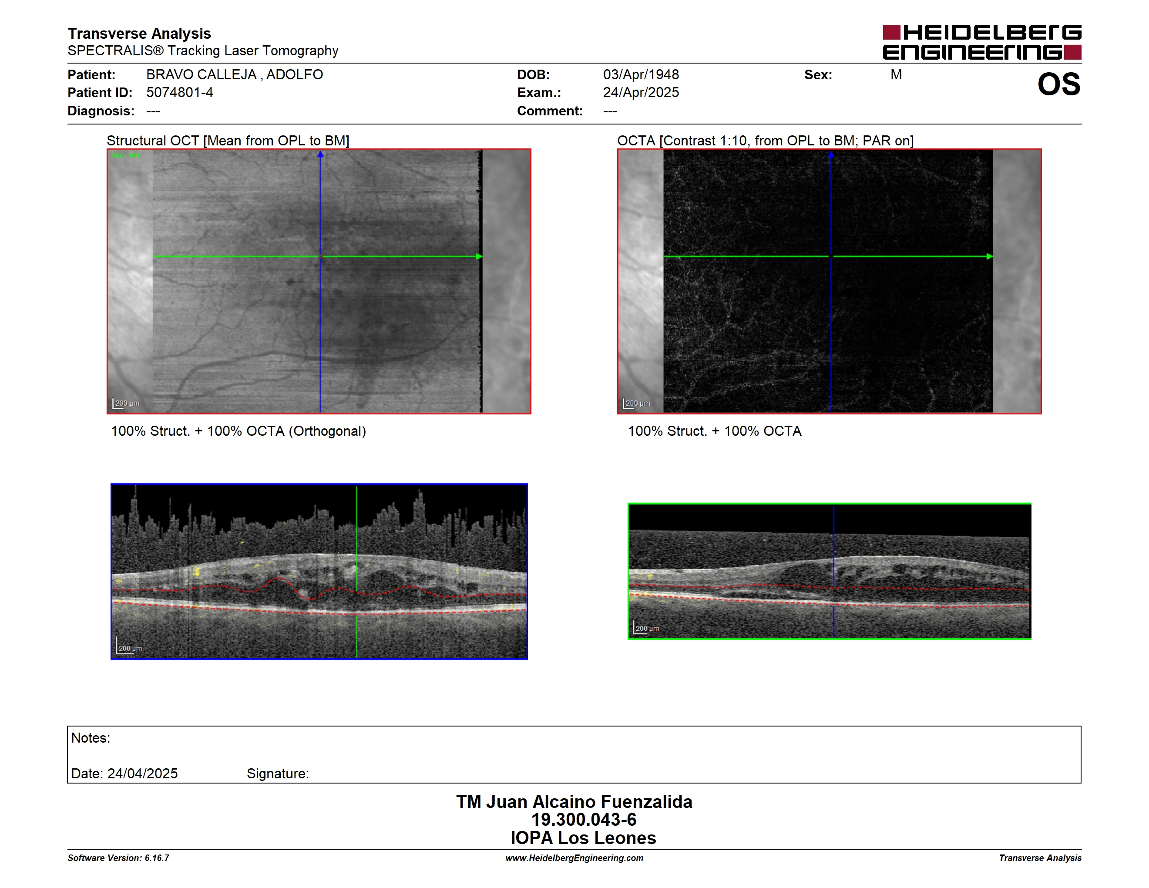The image size is (1149, 888).
Task: Click 'Software Version: 6.16.7' footer
Action: pyautogui.click(x=118, y=858)
